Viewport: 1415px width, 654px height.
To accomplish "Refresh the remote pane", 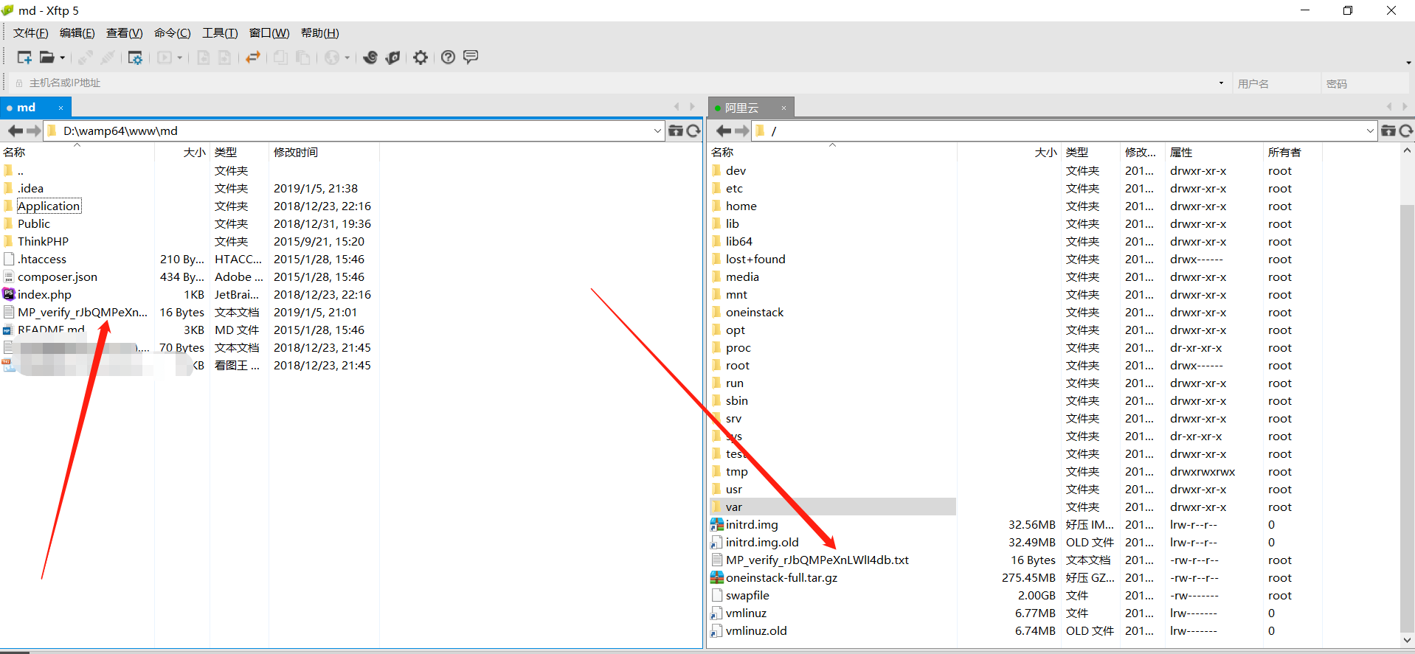I will pyautogui.click(x=1406, y=131).
